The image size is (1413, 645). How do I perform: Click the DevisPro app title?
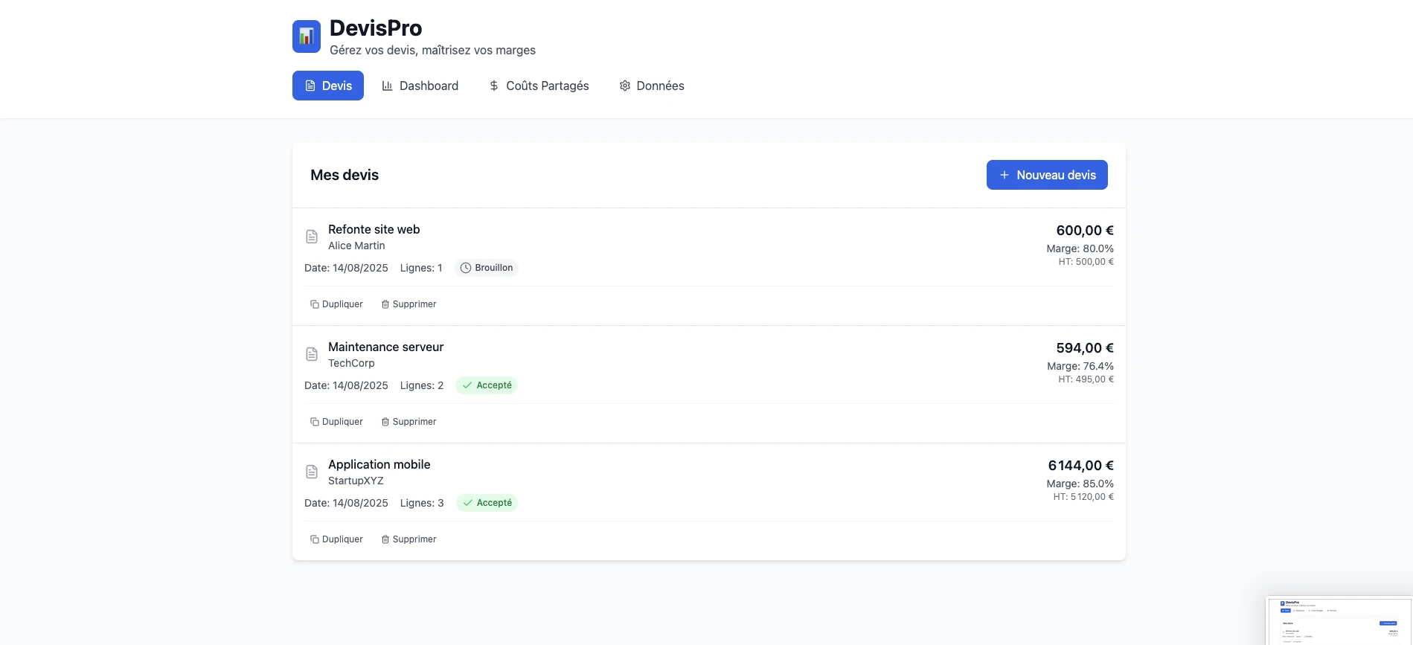[x=376, y=28]
